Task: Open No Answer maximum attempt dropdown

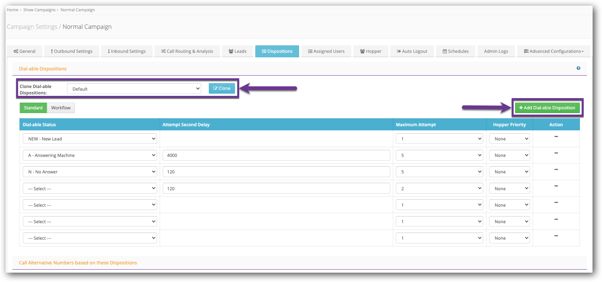Action: pos(439,172)
